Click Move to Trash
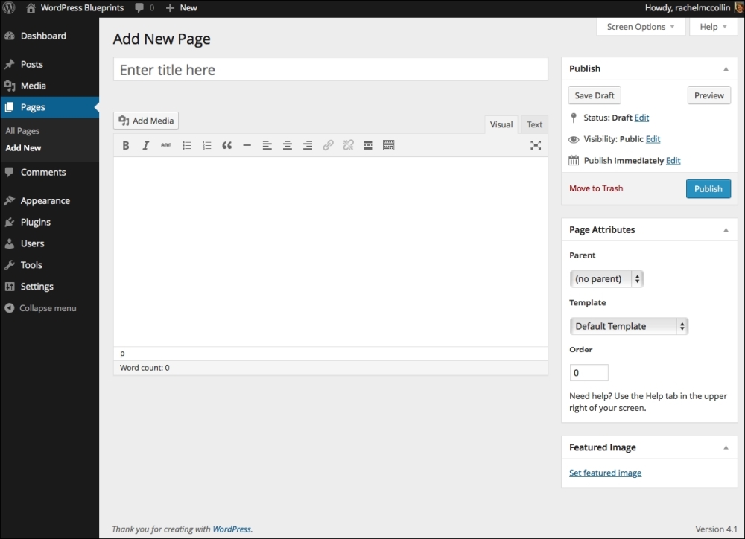 [x=596, y=188]
